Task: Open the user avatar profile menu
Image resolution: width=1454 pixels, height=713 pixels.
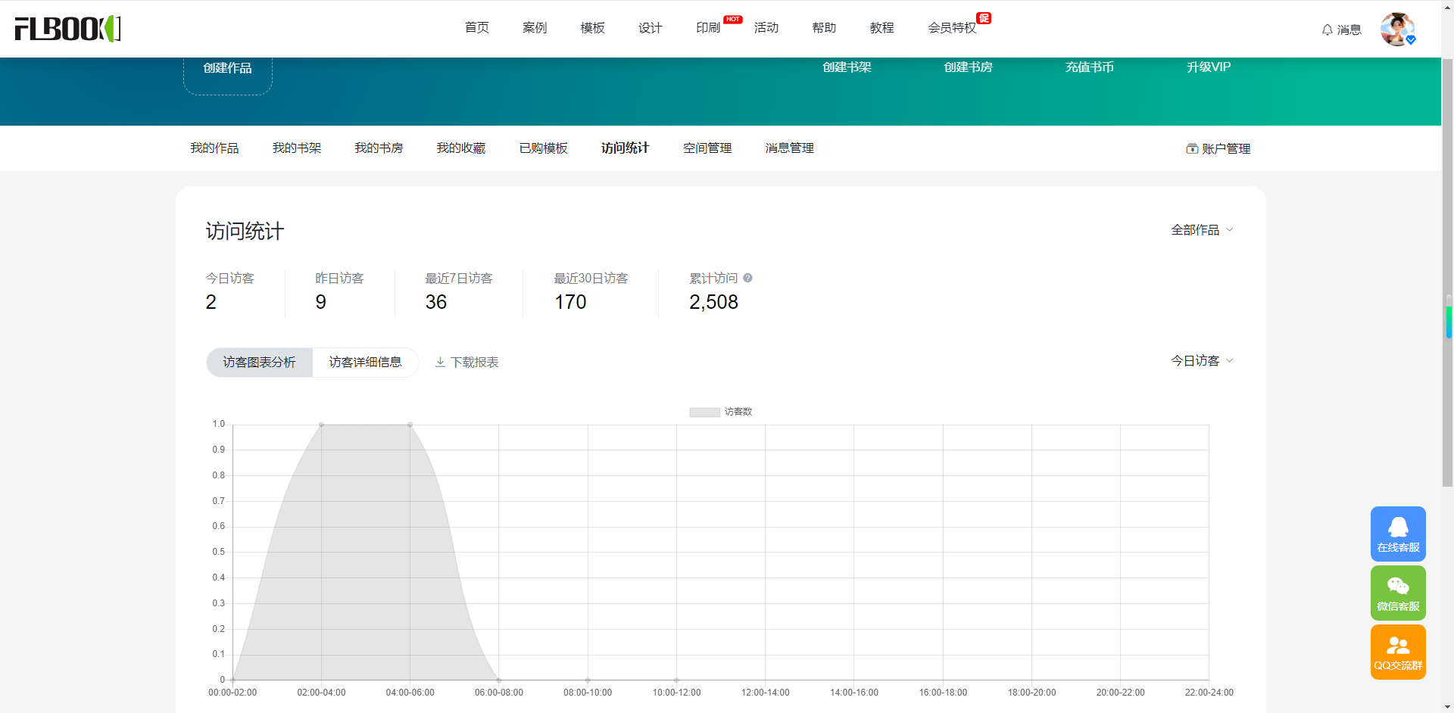Action: tap(1396, 30)
